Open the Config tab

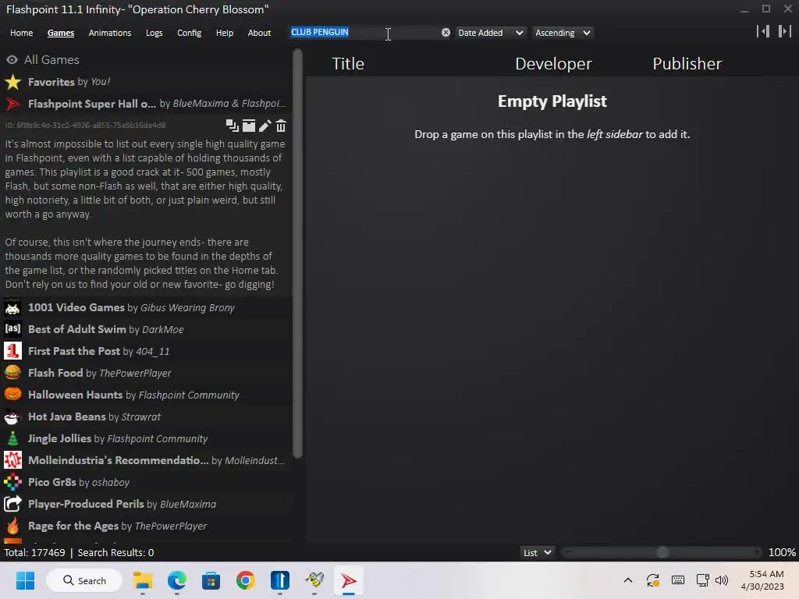point(189,33)
